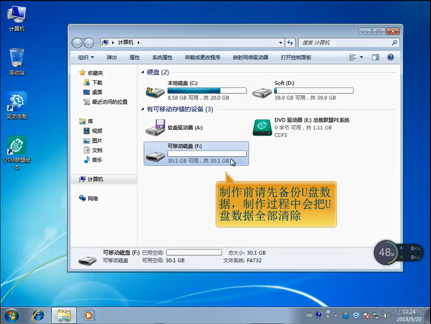431x324 pixels.
Task: Select the 软盘驱动器 (A:) floppy drive
Action: 196,128
